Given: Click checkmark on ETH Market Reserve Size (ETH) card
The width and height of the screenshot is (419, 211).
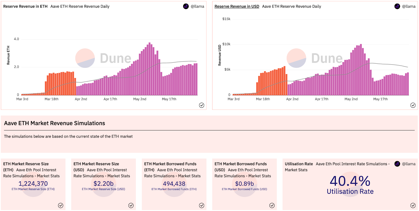Looking at the screenshot, I should coord(60,205).
